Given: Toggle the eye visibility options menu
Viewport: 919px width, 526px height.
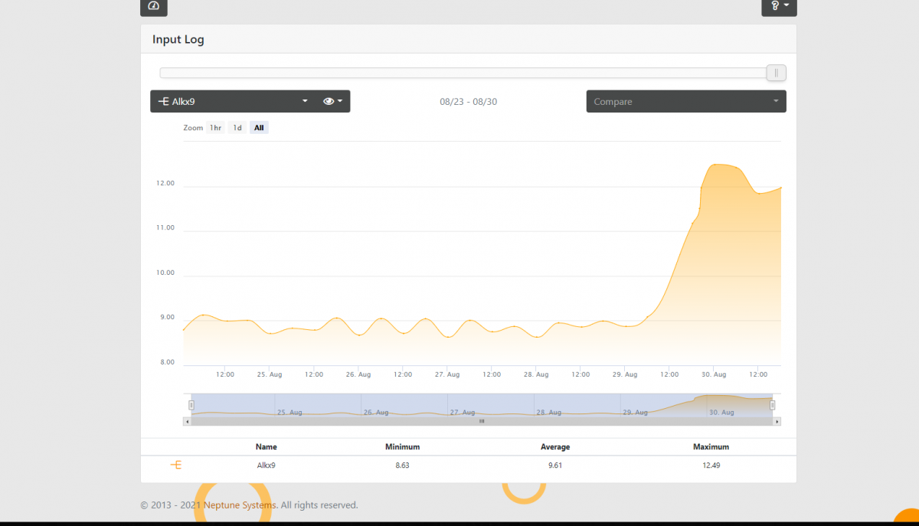Looking at the screenshot, I should pos(333,101).
